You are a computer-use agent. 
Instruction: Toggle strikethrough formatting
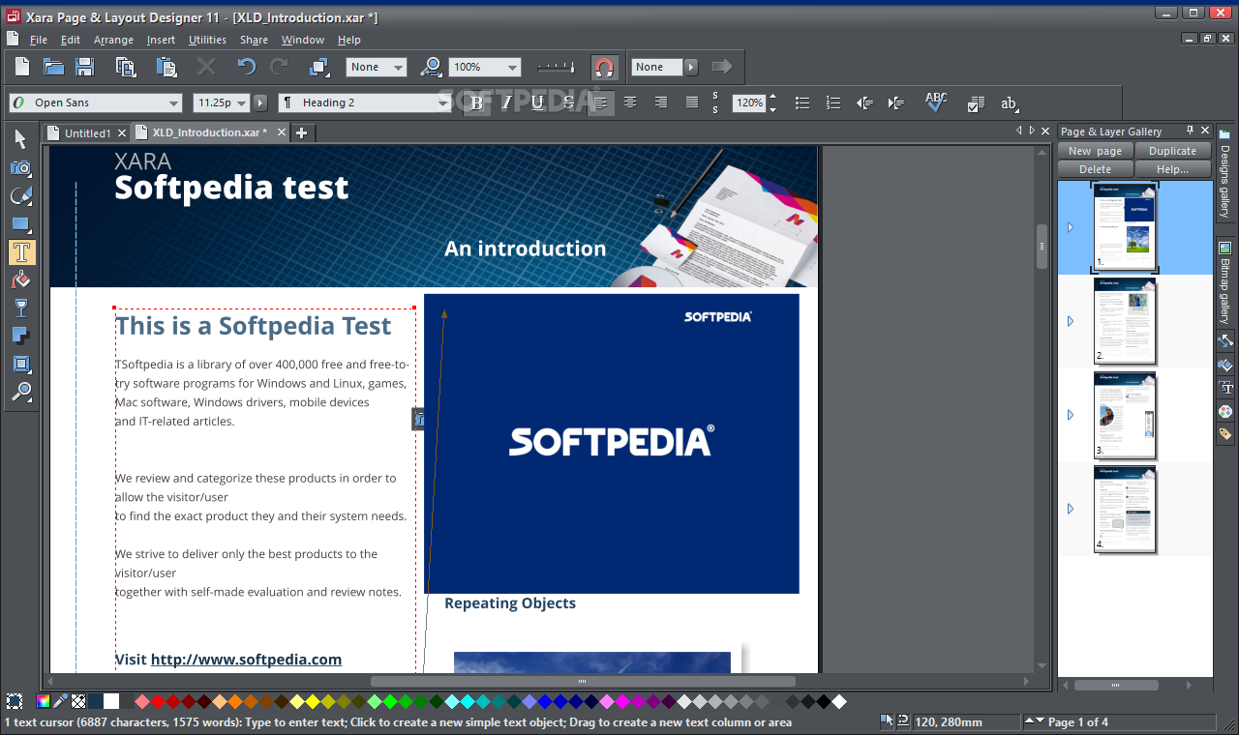coord(569,103)
